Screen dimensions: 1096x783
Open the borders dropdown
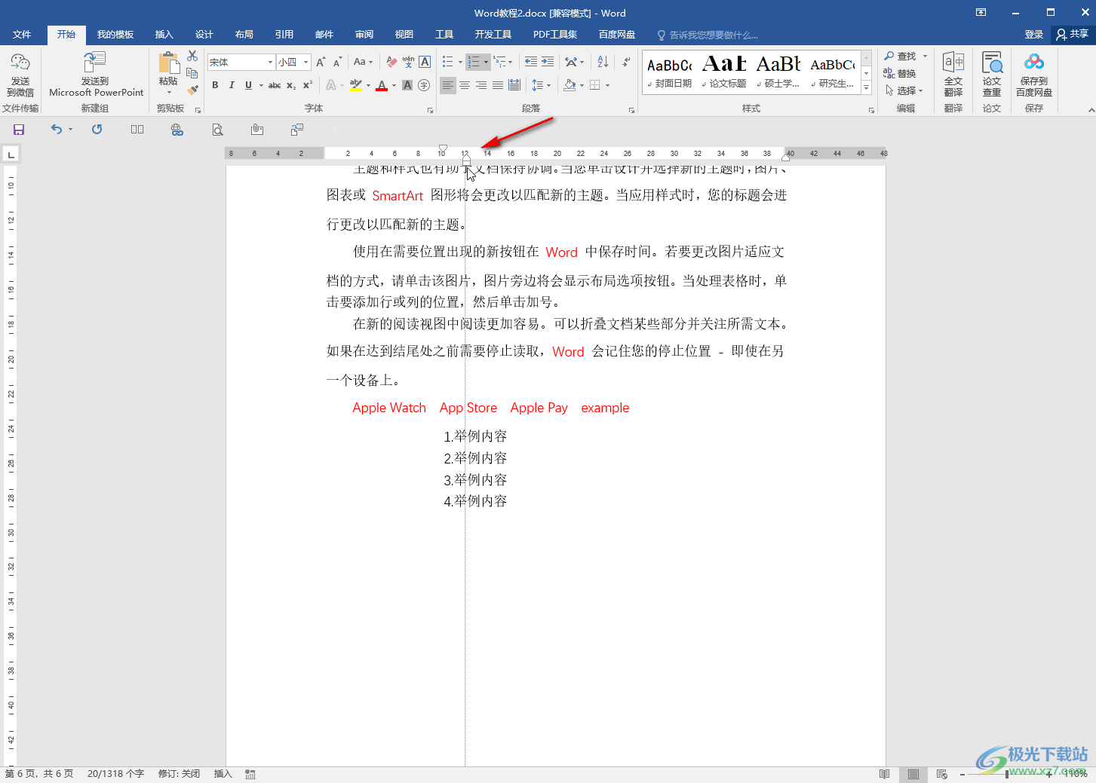(x=606, y=85)
